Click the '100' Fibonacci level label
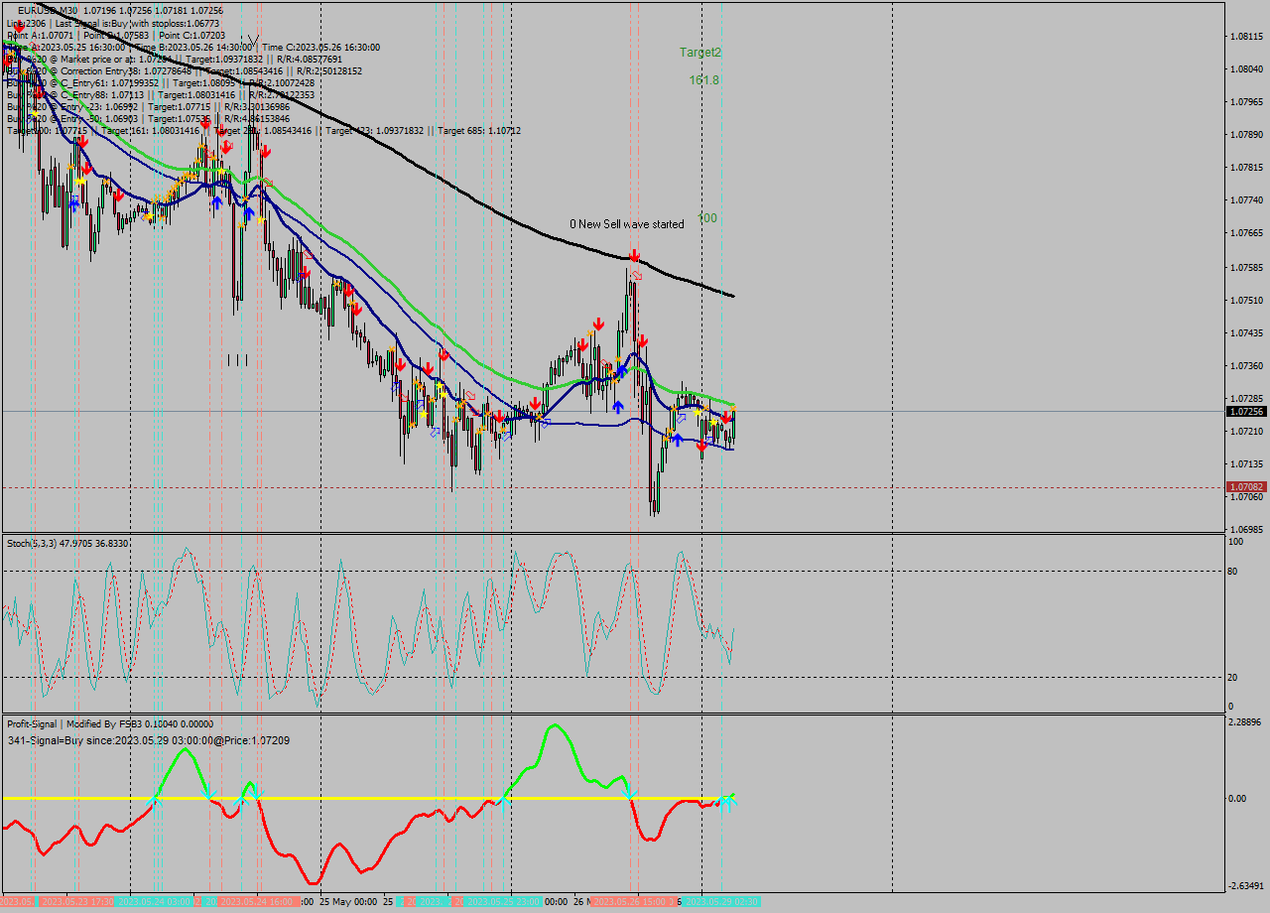 coord(707,219)
